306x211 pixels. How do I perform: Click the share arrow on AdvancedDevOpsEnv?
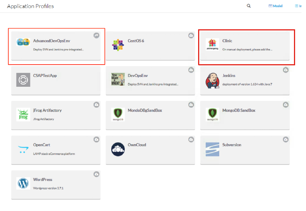tap(96, 35)
